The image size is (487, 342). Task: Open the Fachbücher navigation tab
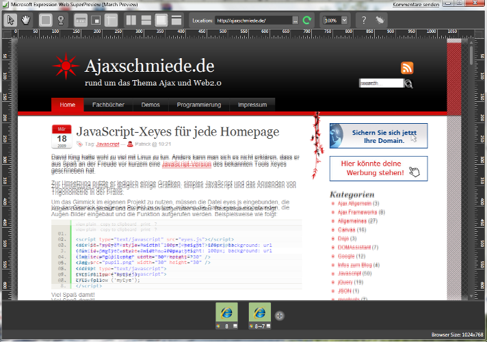click(x=108, y=105)
